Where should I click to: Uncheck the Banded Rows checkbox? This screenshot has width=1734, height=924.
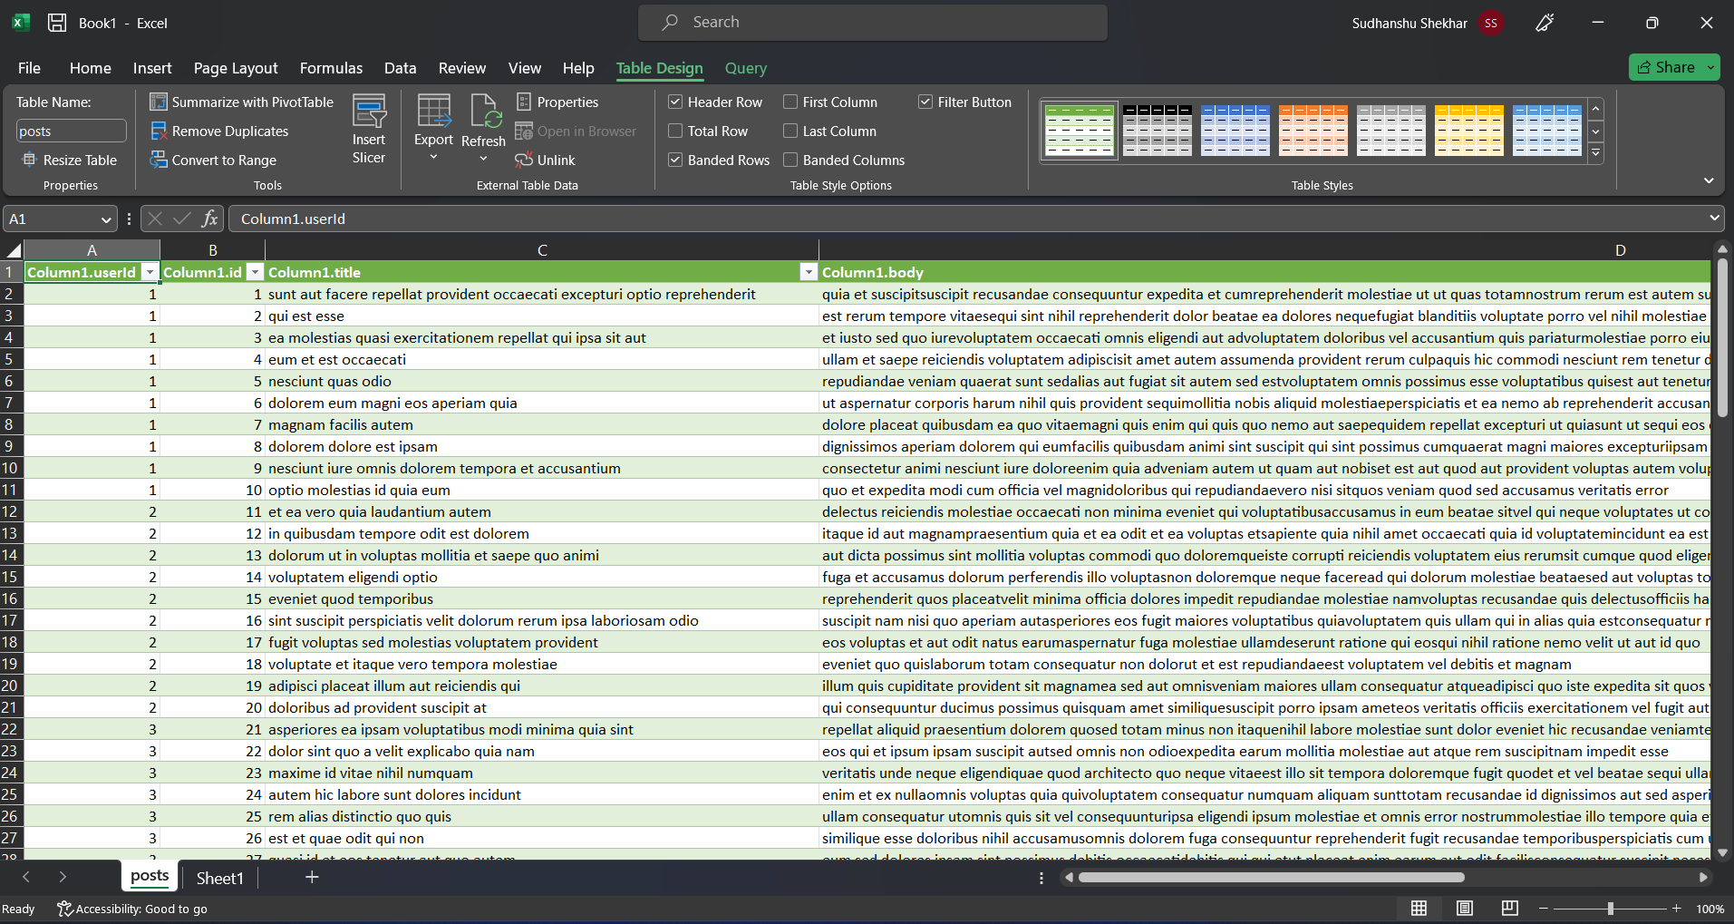[x=675, y=160]
